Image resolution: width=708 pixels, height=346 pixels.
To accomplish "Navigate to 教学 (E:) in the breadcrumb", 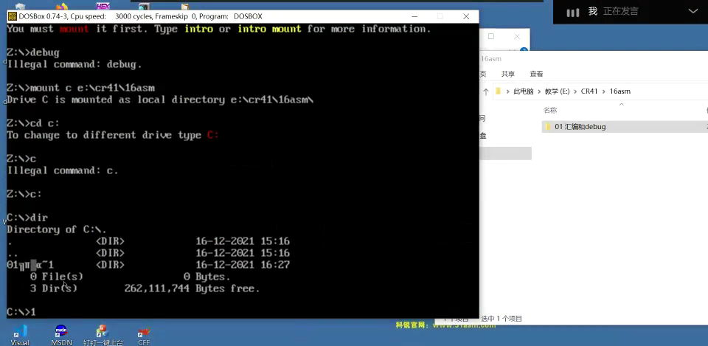I will pyautogui.click(x=558, y=91).
